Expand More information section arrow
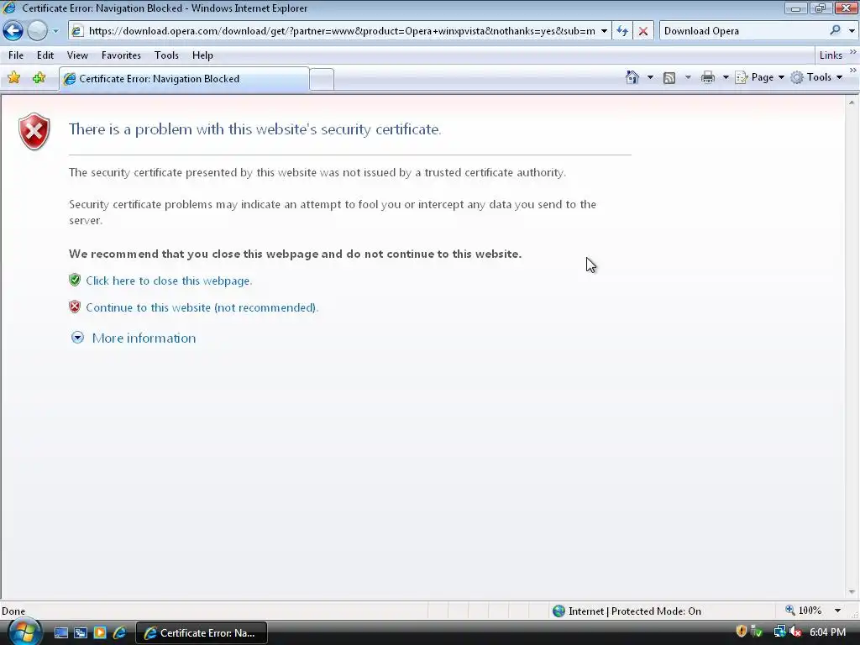This screenshot has height=645, width=860. click(78, 338)
